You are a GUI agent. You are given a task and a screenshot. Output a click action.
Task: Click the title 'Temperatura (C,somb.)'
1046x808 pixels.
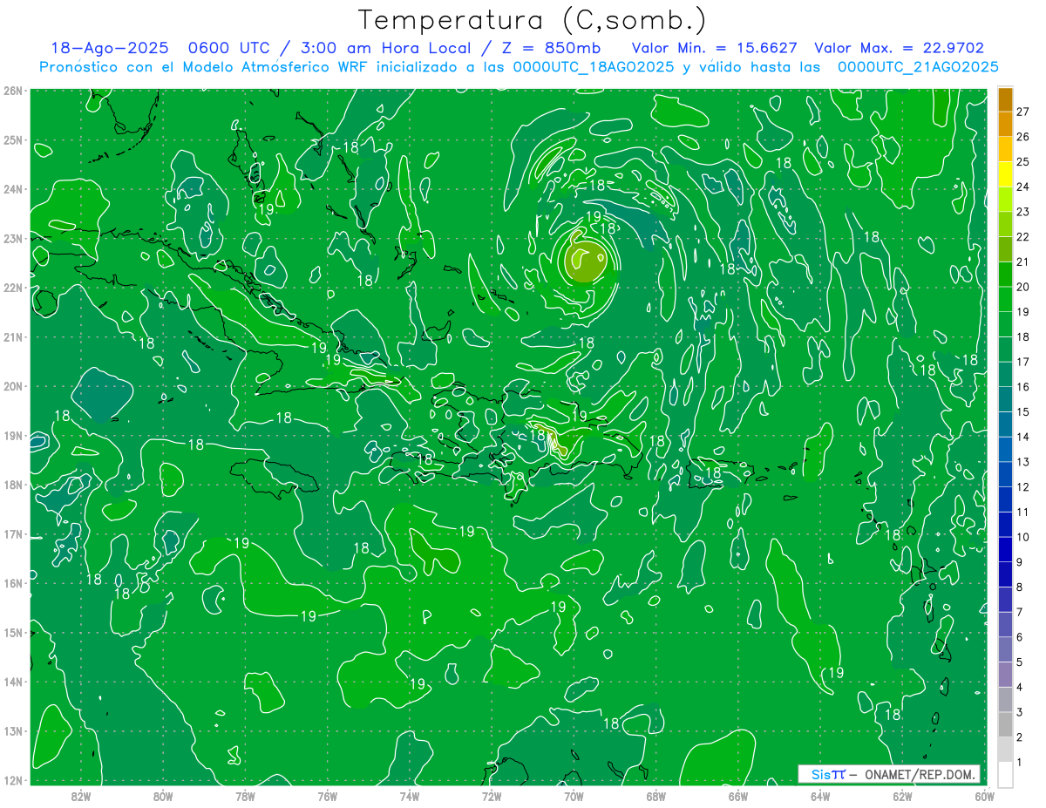pyautogui.click(x=533, y=20)
